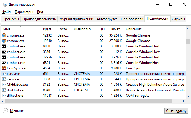Screen dimensions: 191x118
Task: Click the horizontal scrollbar right arrow
Action: (x=184, y=101)
